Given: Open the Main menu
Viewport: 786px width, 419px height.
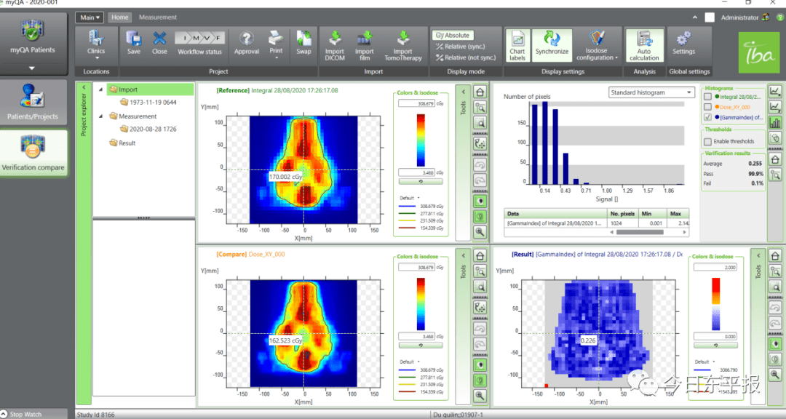Looking at the screenshot, I should (x=90, y=17).
